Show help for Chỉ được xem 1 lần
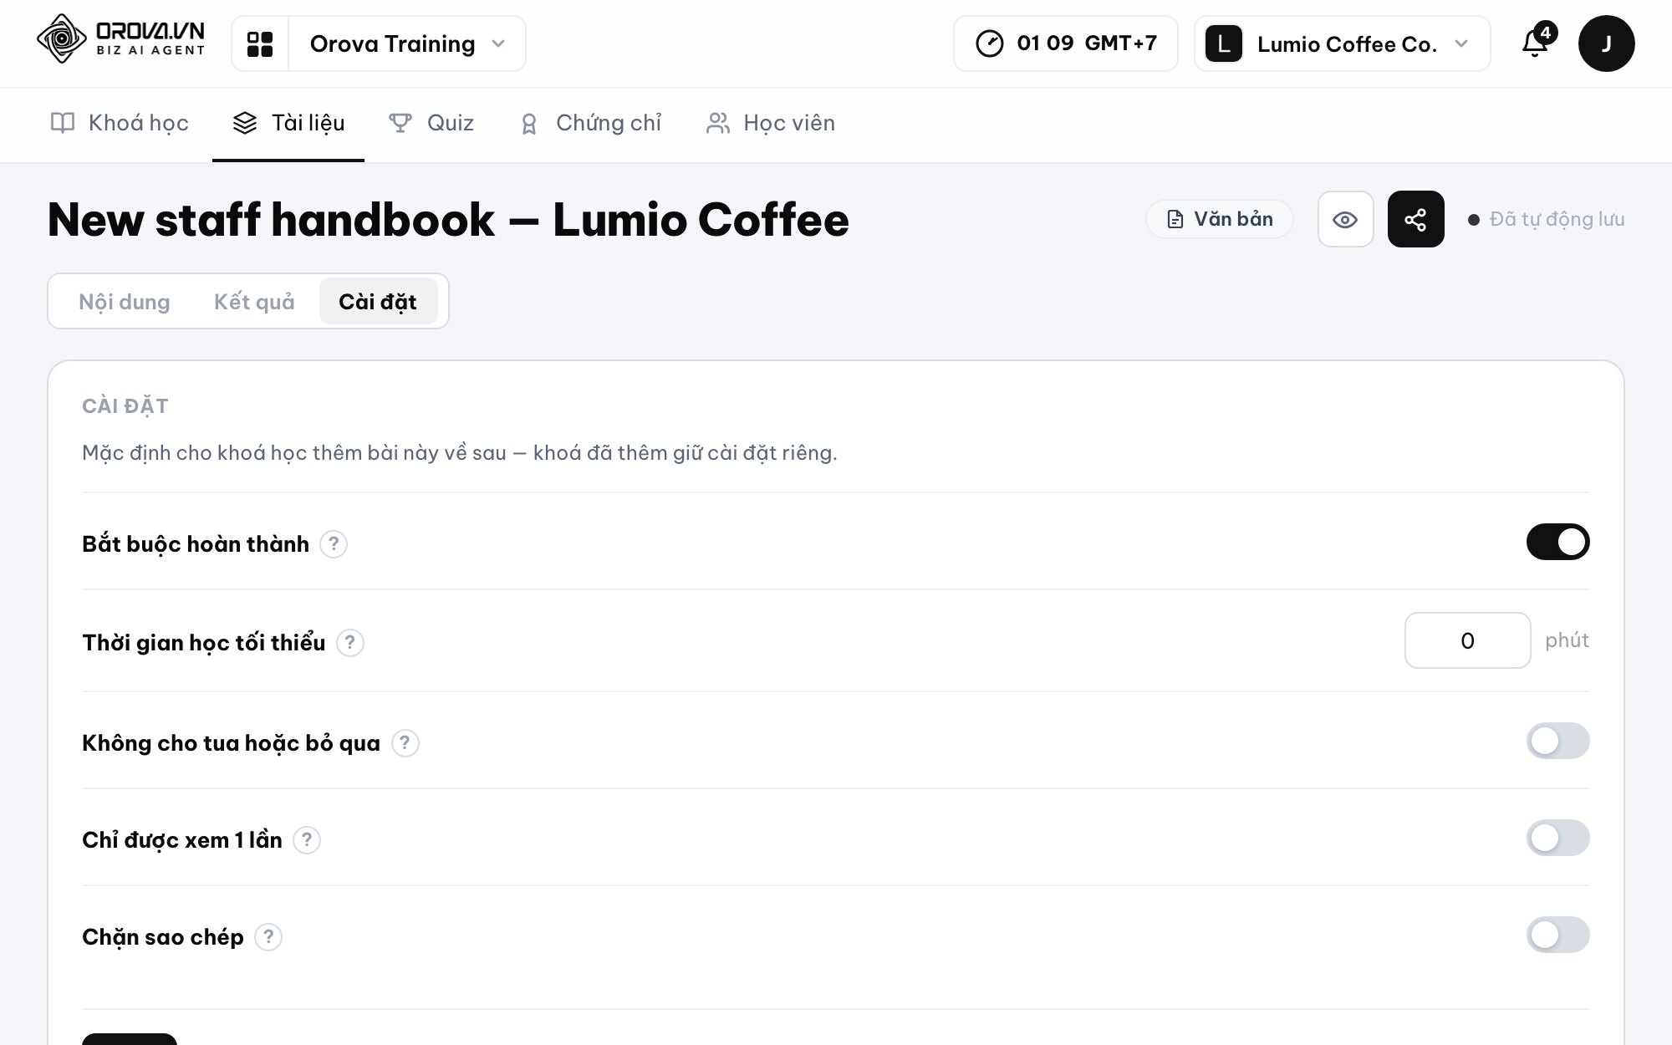This screenshot has height=1045, width=1672. 307,840
